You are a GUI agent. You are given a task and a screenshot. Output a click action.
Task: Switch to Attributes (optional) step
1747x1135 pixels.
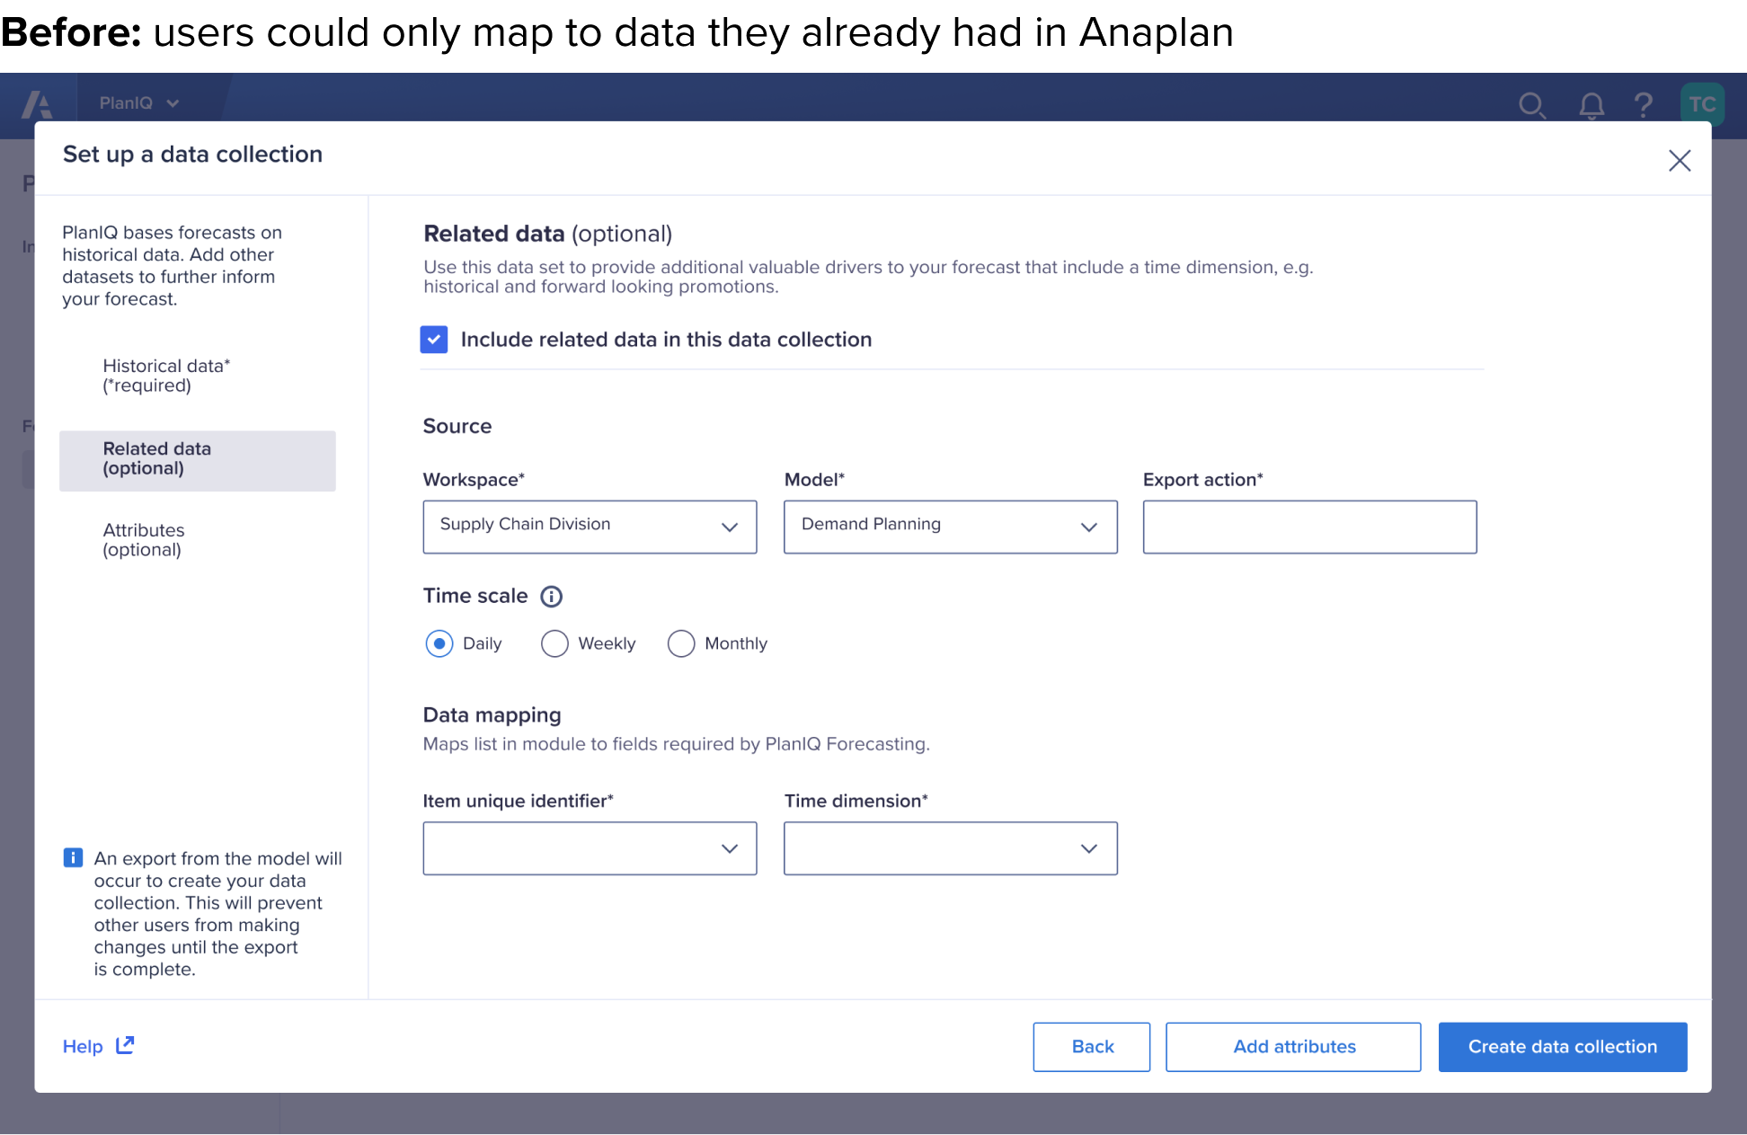[x=144, y=540]
